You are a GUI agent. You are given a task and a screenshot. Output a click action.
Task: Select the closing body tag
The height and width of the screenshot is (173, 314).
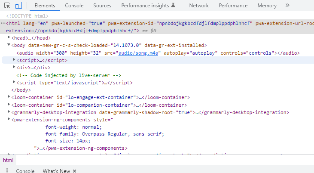point(21,90)
